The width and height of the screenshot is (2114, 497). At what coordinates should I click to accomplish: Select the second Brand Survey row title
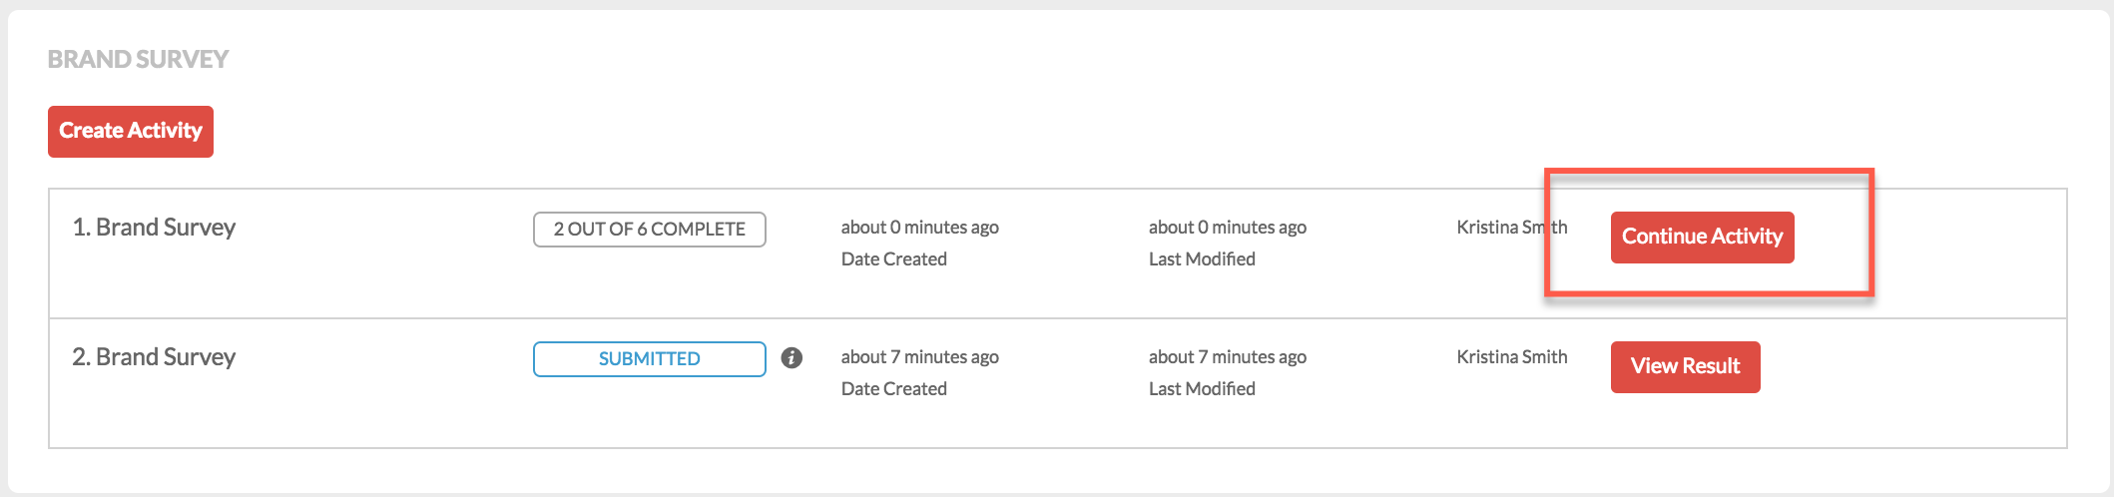pos(154,357)
